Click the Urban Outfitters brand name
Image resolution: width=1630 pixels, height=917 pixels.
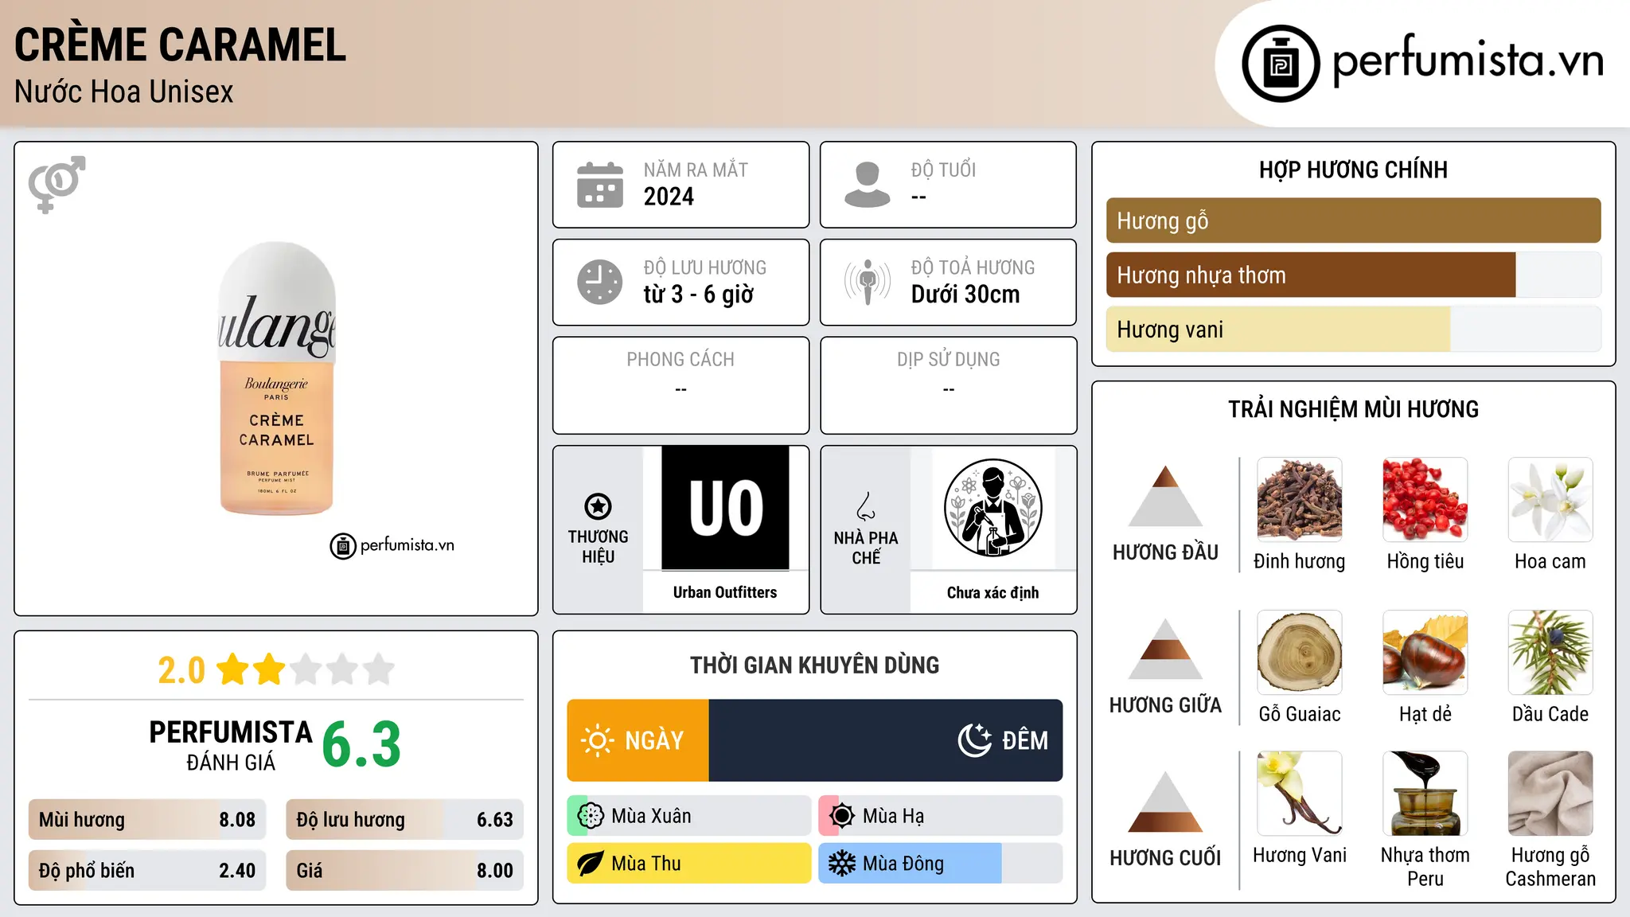(725, 592)
